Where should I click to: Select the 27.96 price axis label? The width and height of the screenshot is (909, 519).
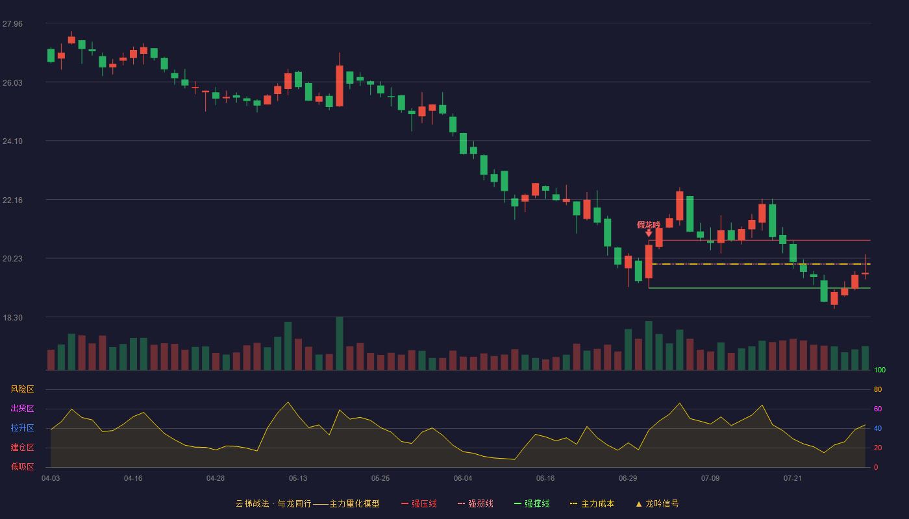(12, 24)
